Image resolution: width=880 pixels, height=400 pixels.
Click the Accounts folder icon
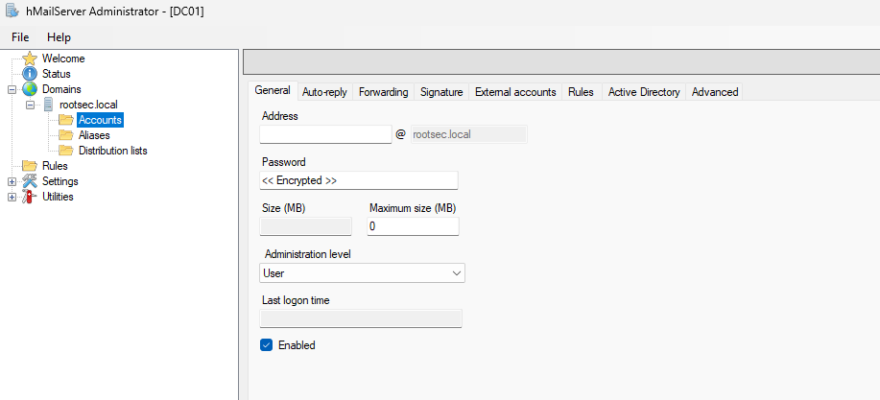(67, 120)
